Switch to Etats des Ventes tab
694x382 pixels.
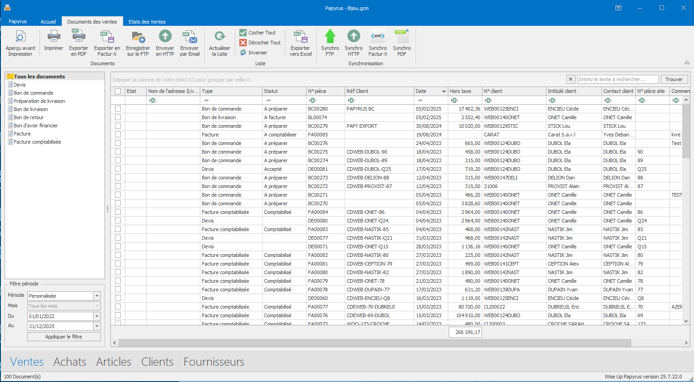[x=147, y=22]
